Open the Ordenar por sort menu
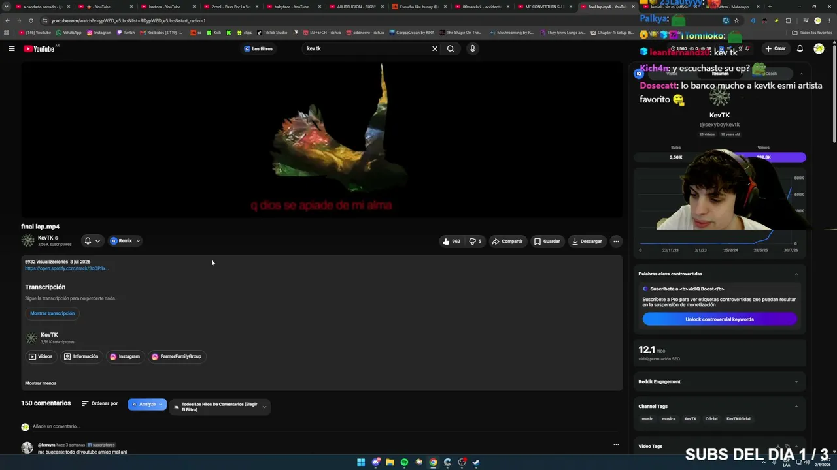This screenshot has height=470, width=837. pos(100,403)
